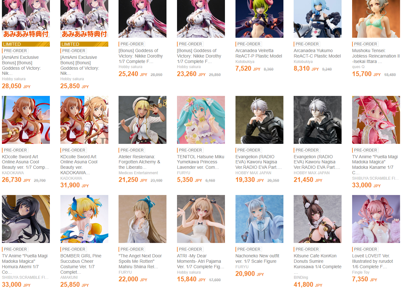View Madoka Kaname 1/7 figure image
This screenshot has width=401, height=289.
376,120
